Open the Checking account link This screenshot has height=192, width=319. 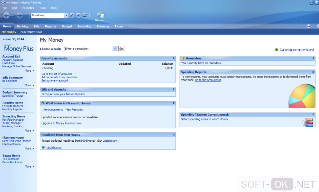[48, 68]
